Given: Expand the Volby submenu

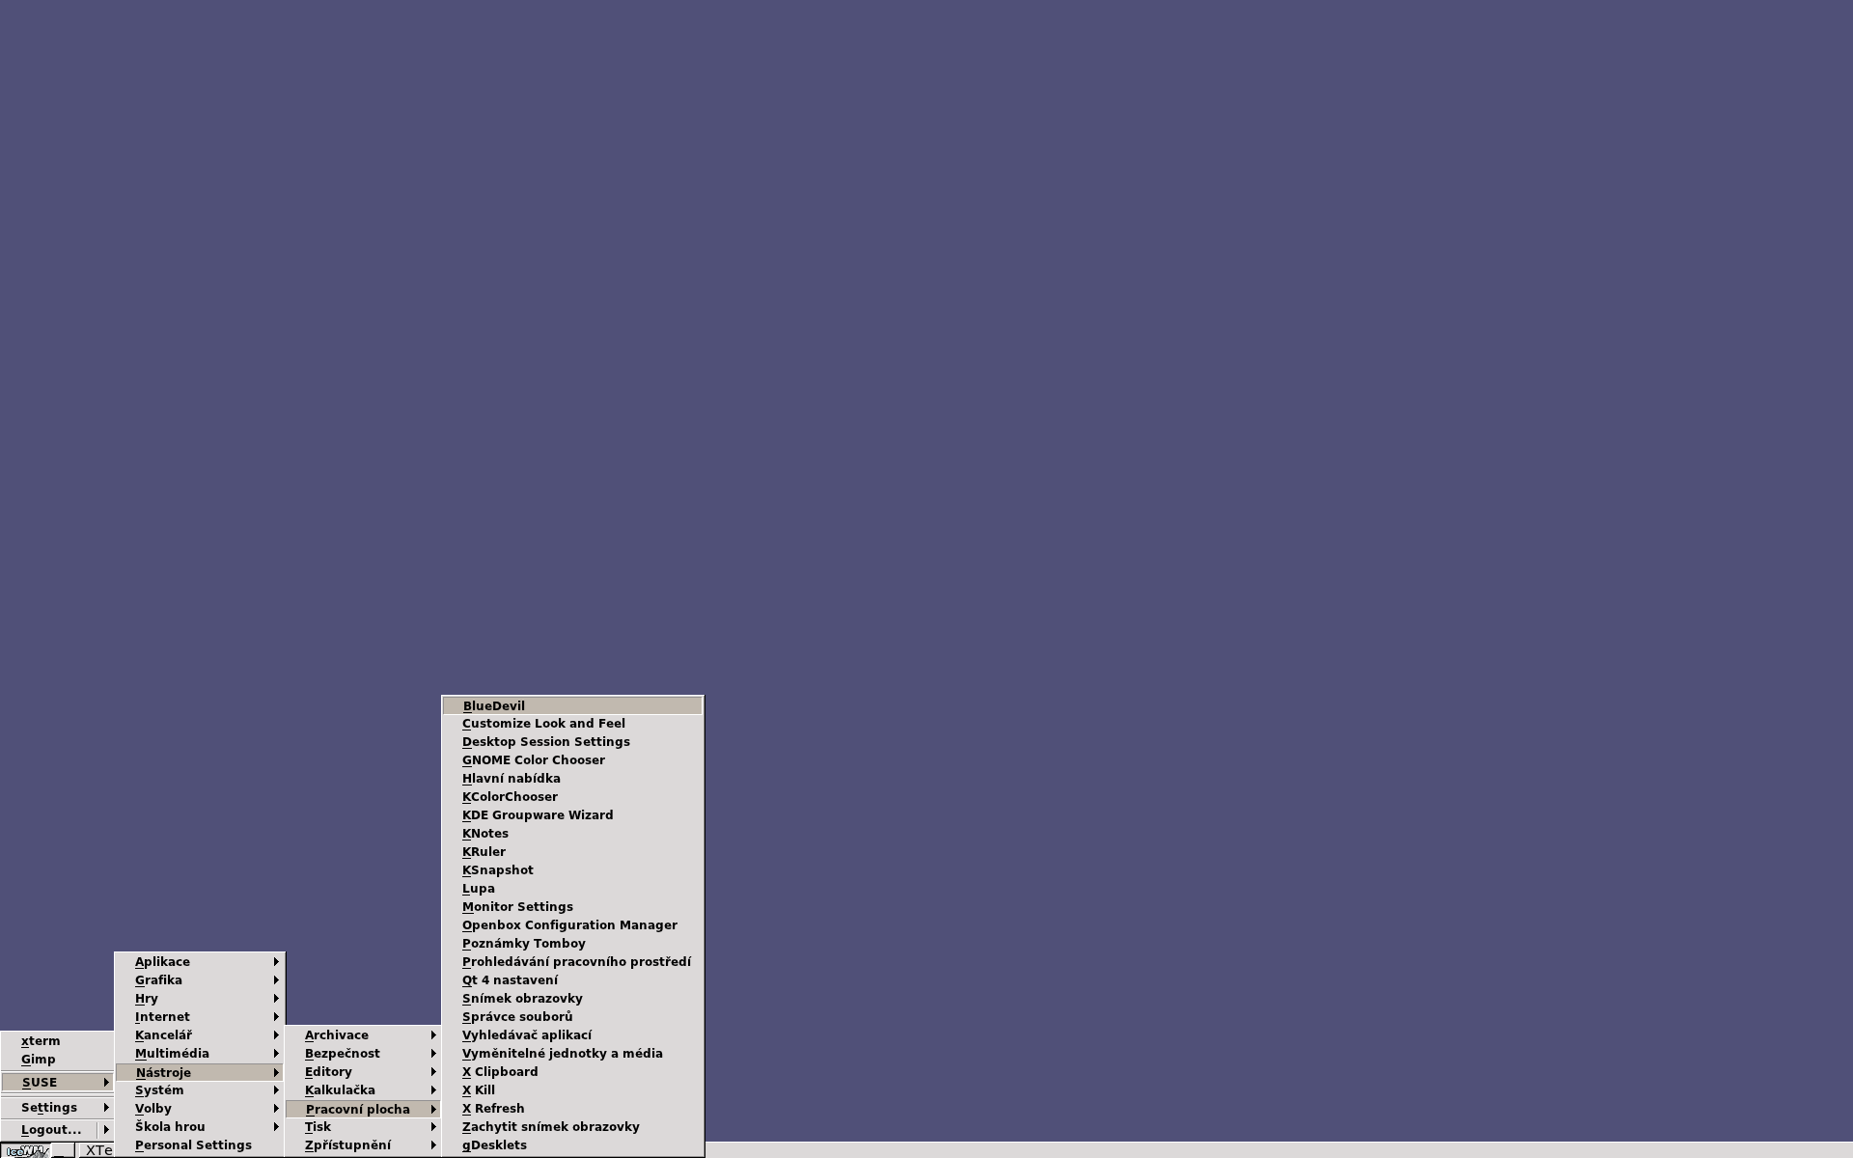Looking at the screenshot, I should (200, 1109).
